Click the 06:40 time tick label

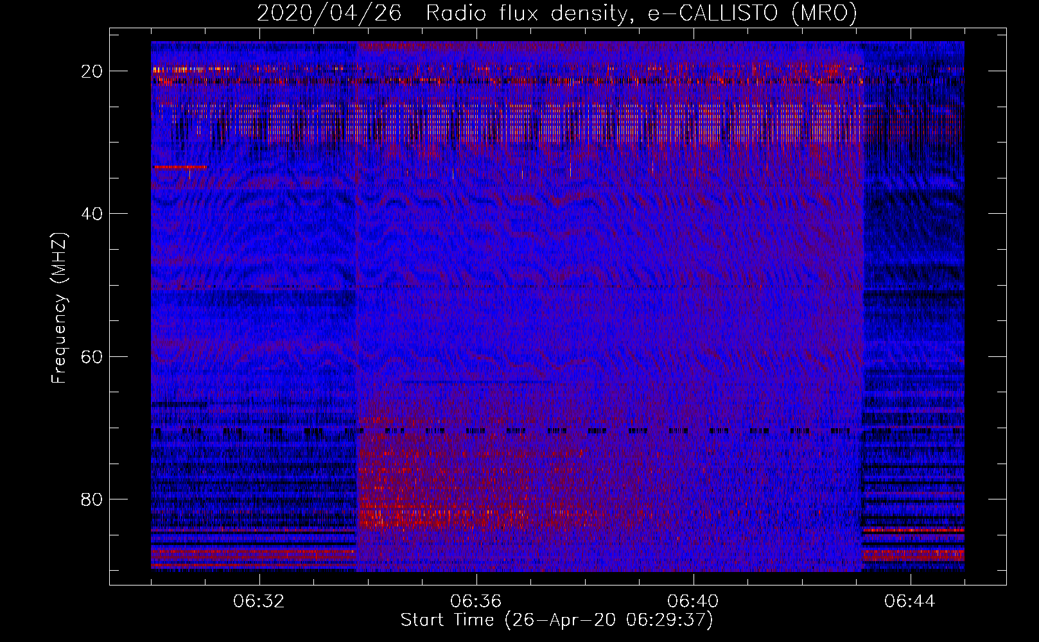(x=693, y=602)
